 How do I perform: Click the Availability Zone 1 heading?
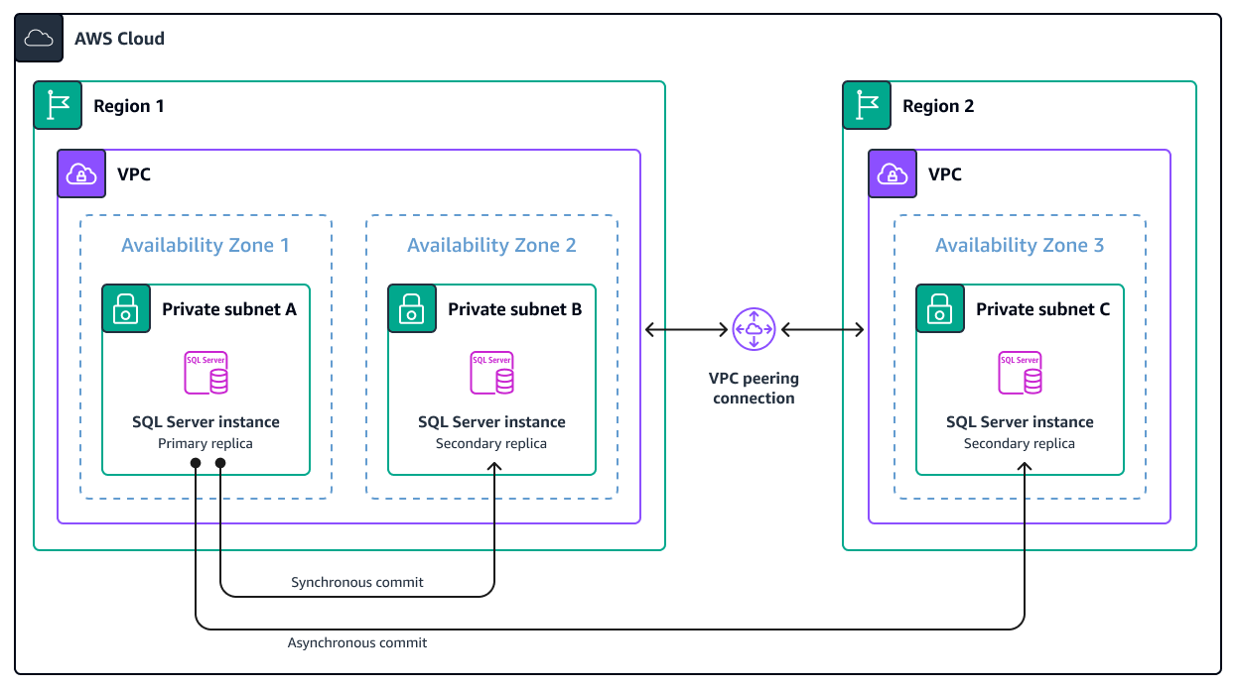[x=206, y=245]
